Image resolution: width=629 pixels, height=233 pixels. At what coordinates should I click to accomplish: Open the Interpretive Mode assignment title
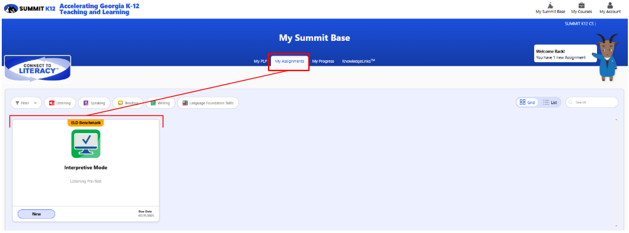pyautogui.click(x=86, y=168)
